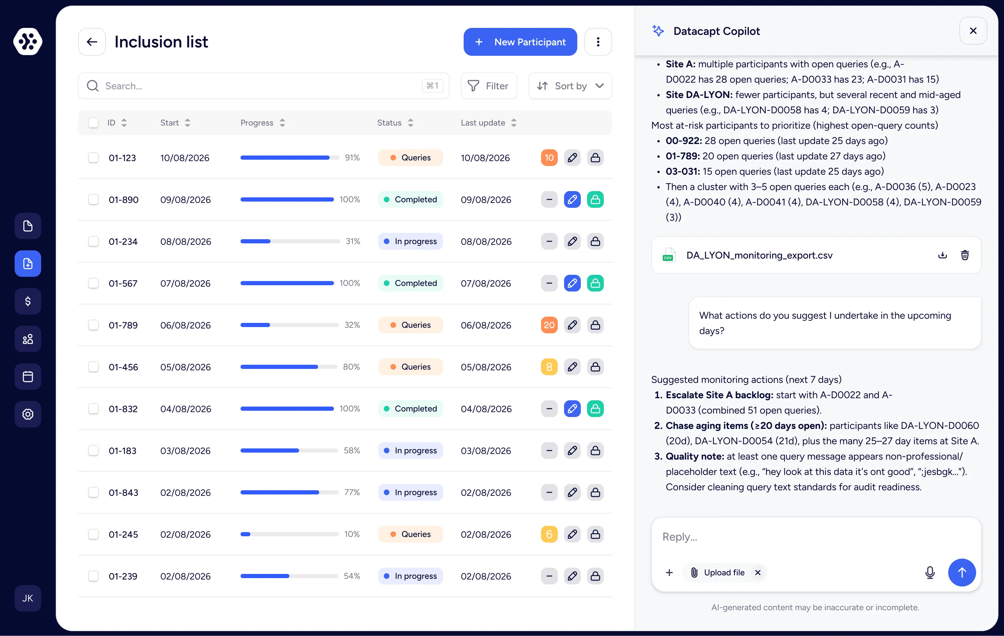Click the green lock icon for 01-567
The height and width of the screenshot is (636, 1004).
click(595, 283)
